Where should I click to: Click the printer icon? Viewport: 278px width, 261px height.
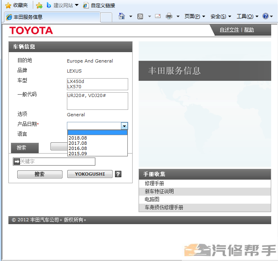tap(169, 16)
